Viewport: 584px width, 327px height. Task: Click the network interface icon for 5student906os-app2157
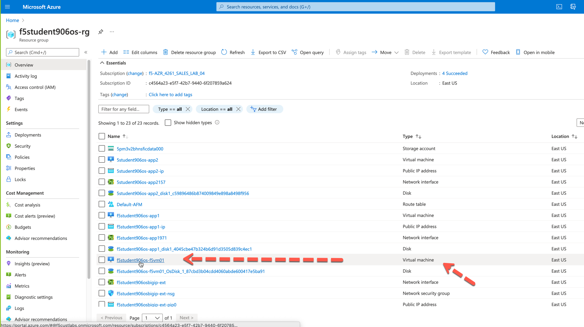click(x=111, y=182)
